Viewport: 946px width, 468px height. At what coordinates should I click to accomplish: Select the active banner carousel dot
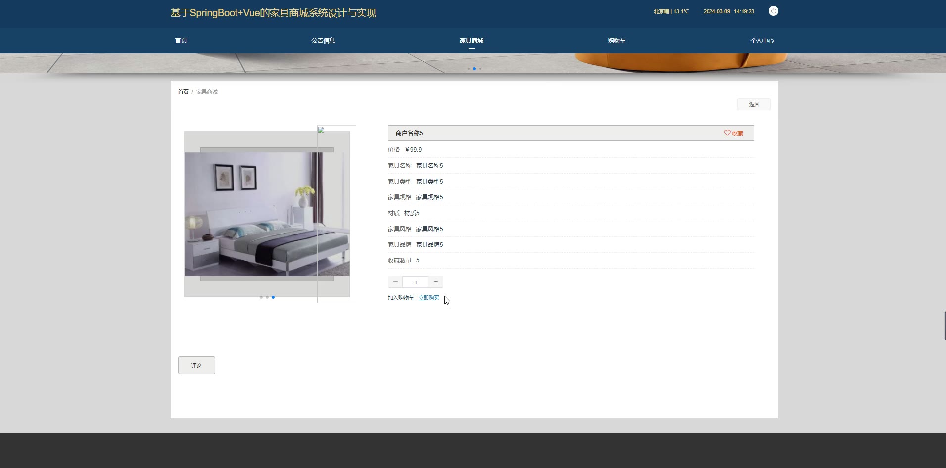click(x=474, y=69)
